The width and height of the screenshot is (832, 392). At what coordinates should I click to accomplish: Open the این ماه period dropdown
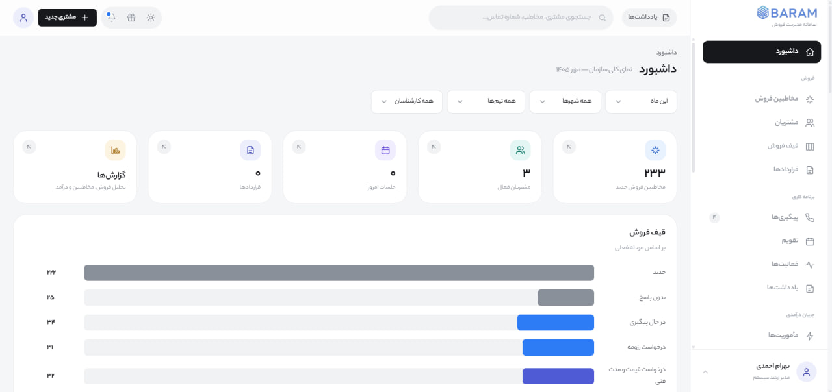(641, 101)
